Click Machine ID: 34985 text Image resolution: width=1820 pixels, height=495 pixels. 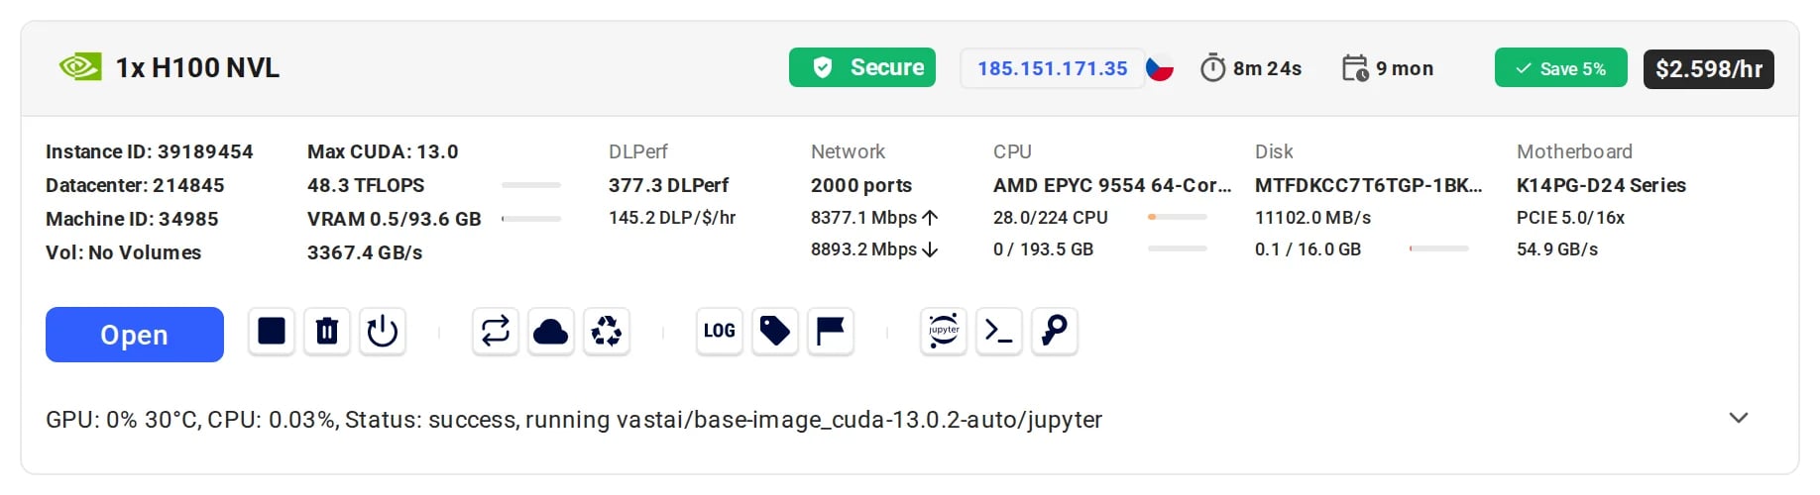tap(132, 219)
